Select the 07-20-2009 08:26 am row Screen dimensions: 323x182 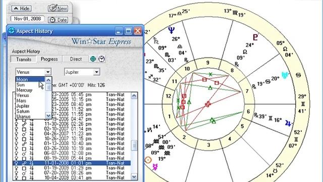(72, 173)
